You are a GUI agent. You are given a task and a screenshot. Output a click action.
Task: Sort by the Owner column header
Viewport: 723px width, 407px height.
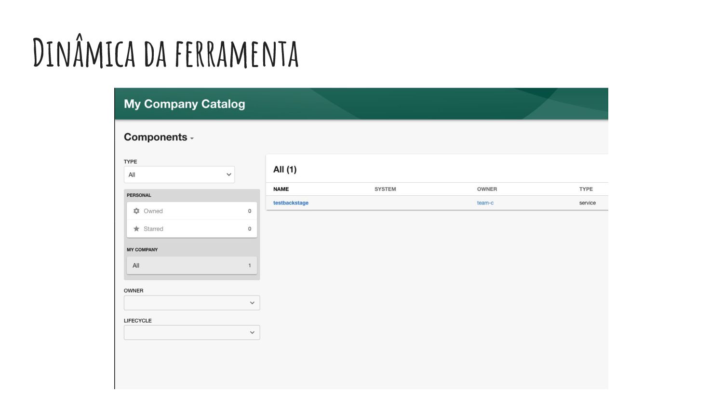(487, 189)
